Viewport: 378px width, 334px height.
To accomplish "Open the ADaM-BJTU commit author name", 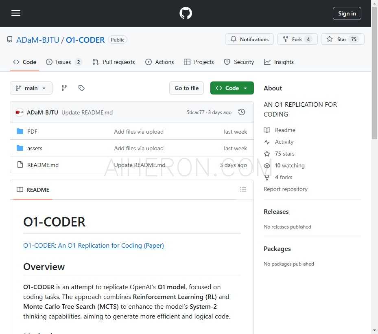I will tap(42, 112).
